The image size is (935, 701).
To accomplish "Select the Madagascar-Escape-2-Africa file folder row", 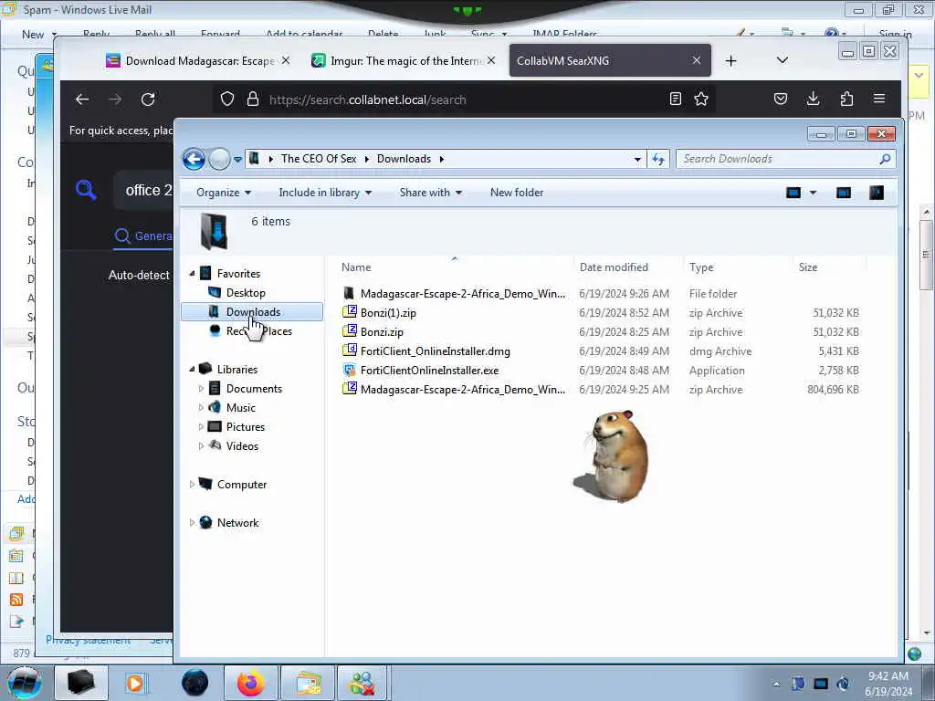I will [603, 293].
